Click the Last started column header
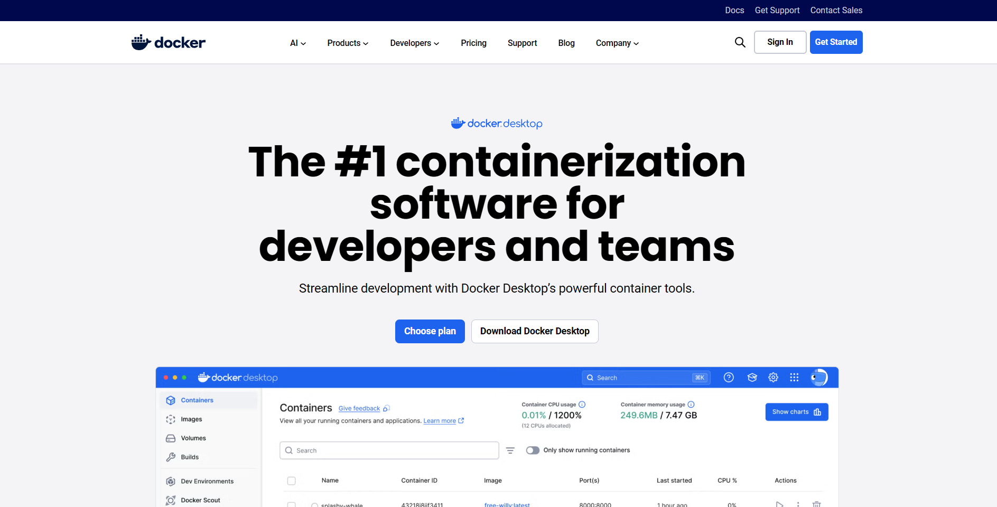 pos(674,481)
